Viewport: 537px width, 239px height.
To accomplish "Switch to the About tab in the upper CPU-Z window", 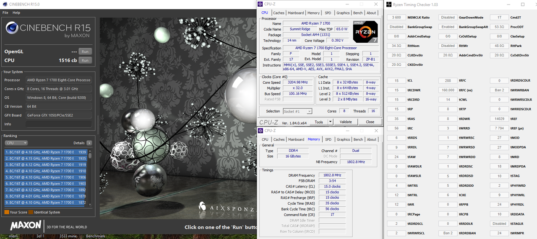I will (x=371, y=13).
